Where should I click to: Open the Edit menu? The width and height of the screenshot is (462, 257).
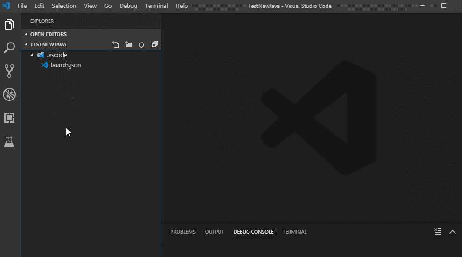click(x=39, y=6)
